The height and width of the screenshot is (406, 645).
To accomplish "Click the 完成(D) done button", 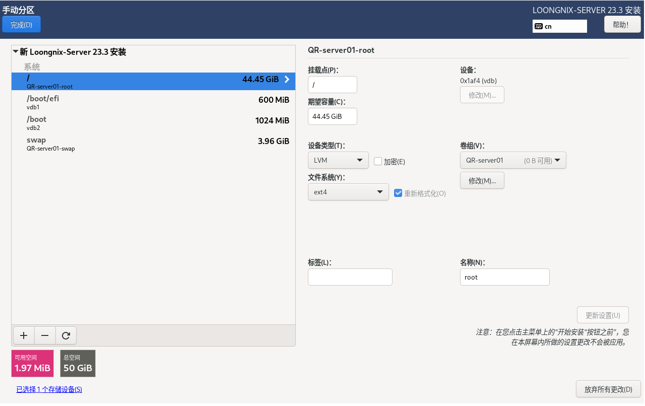I will [x=21, y=24].
